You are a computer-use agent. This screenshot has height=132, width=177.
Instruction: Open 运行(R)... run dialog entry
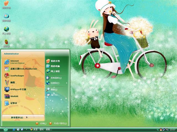[x=53, y=95]
